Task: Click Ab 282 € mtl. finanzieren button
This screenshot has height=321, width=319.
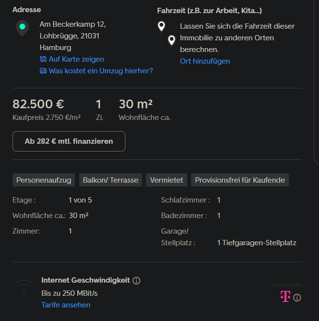Action: pyautogui.click(x=69, y=141)
